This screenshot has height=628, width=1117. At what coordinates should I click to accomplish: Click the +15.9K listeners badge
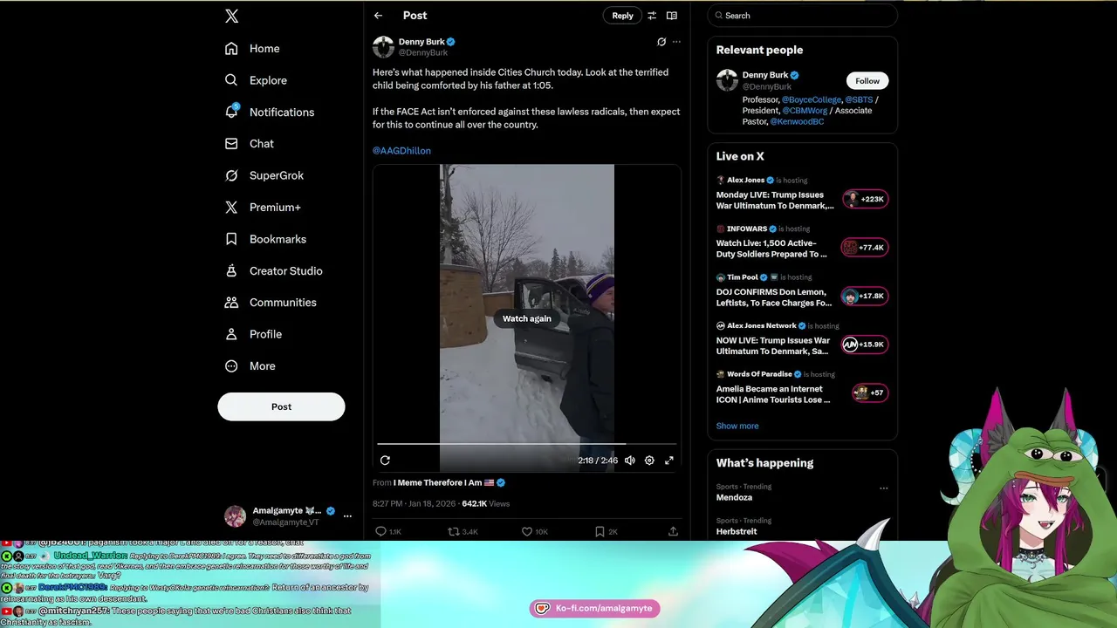click(865, 345)
